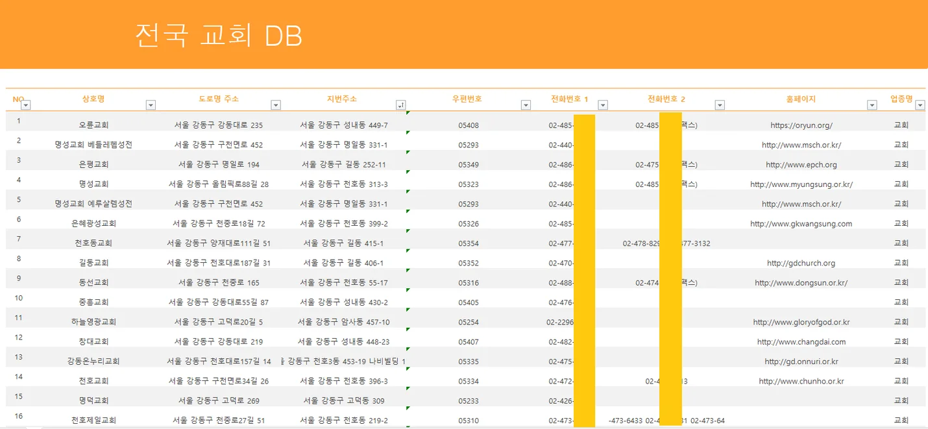The width and height of the screenshot is (928, 429).
Task: Open the gloryofgod.or.kr homepage link
Action: click(801, 323)
